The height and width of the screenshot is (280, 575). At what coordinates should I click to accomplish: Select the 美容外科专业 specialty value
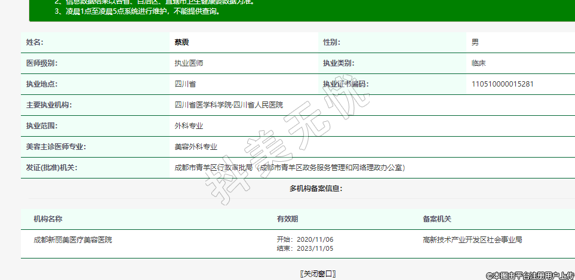(196, 147)
